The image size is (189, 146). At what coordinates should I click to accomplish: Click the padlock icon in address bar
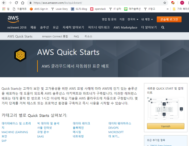point(31,3)
